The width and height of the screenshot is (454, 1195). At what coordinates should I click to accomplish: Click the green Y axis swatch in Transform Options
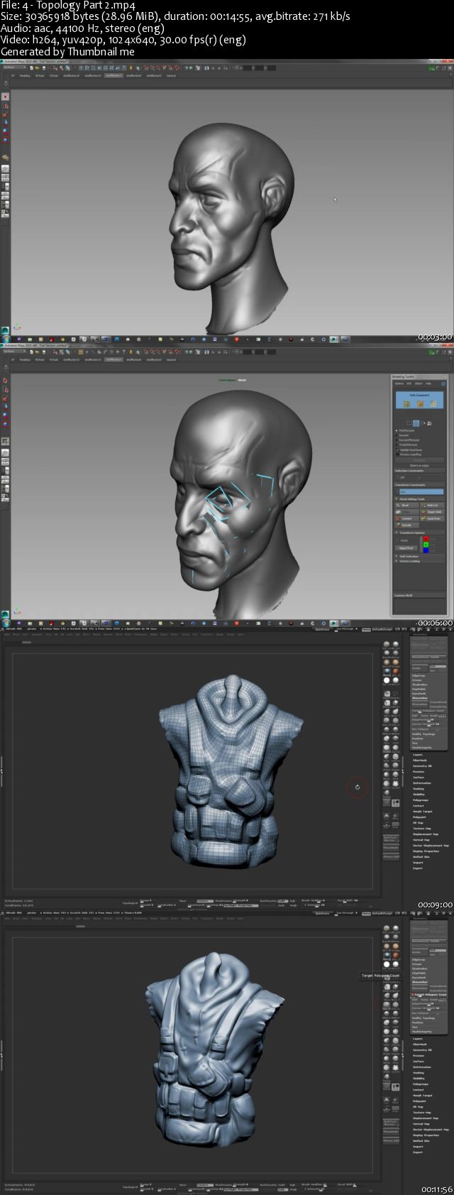point(426,545)
